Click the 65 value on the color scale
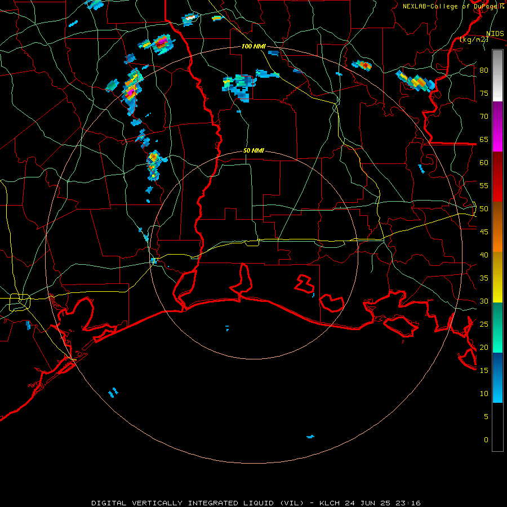This screenshot has height=507, width=507. [x=484, y=139]
